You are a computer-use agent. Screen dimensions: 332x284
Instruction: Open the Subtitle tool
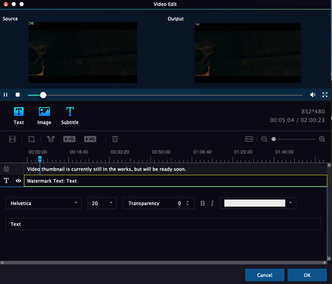coord(70,115)
